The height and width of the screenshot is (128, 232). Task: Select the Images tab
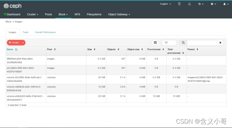tap(12, 32)
